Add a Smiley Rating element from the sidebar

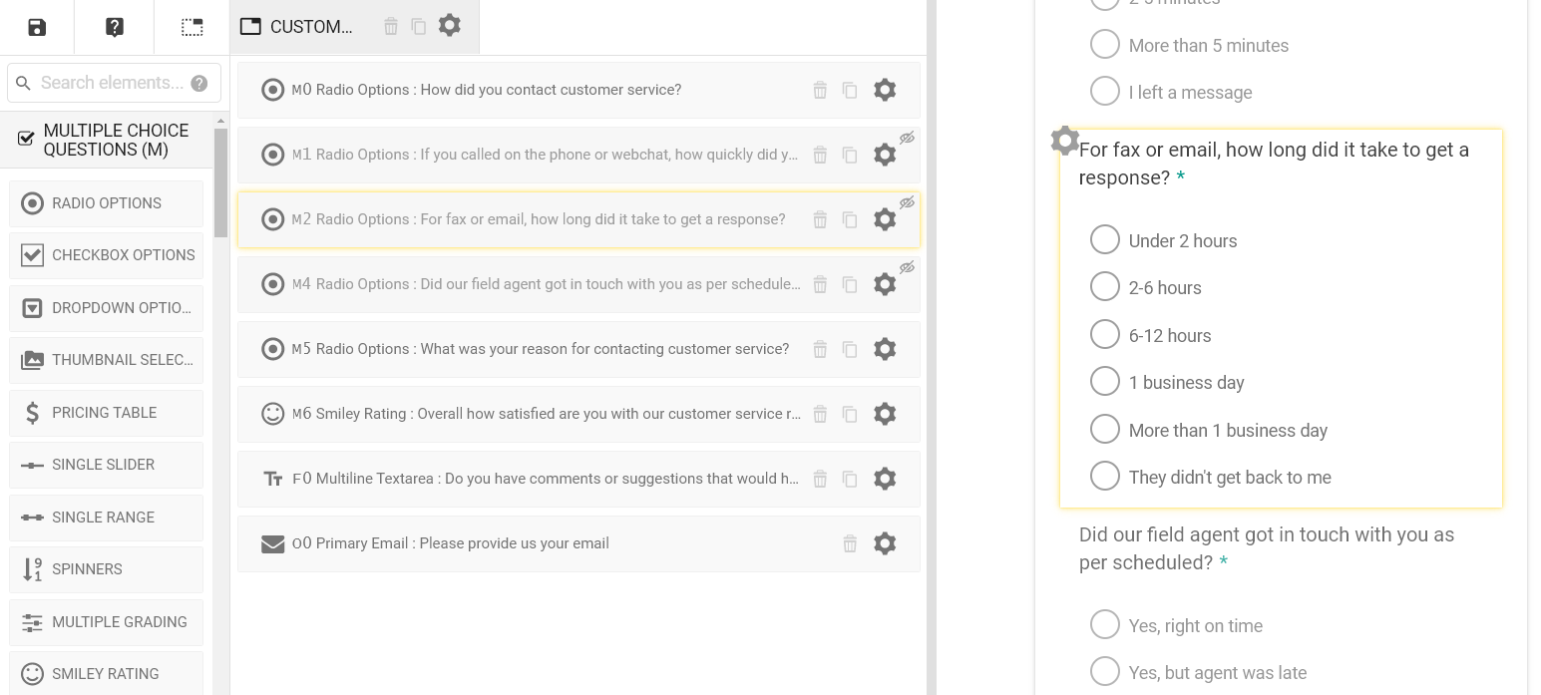(107, 674)
